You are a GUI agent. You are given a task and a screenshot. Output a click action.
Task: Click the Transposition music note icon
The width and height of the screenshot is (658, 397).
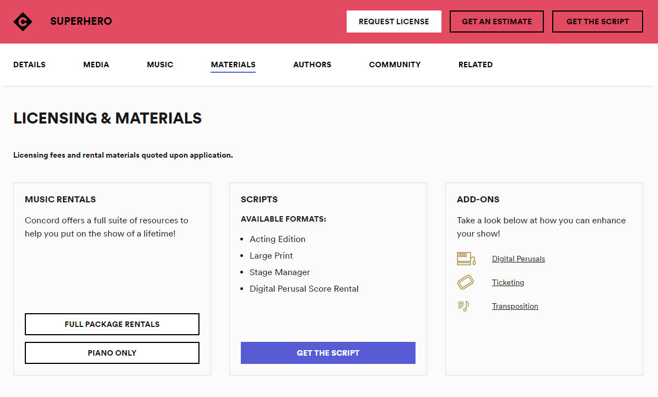point(463,306)
